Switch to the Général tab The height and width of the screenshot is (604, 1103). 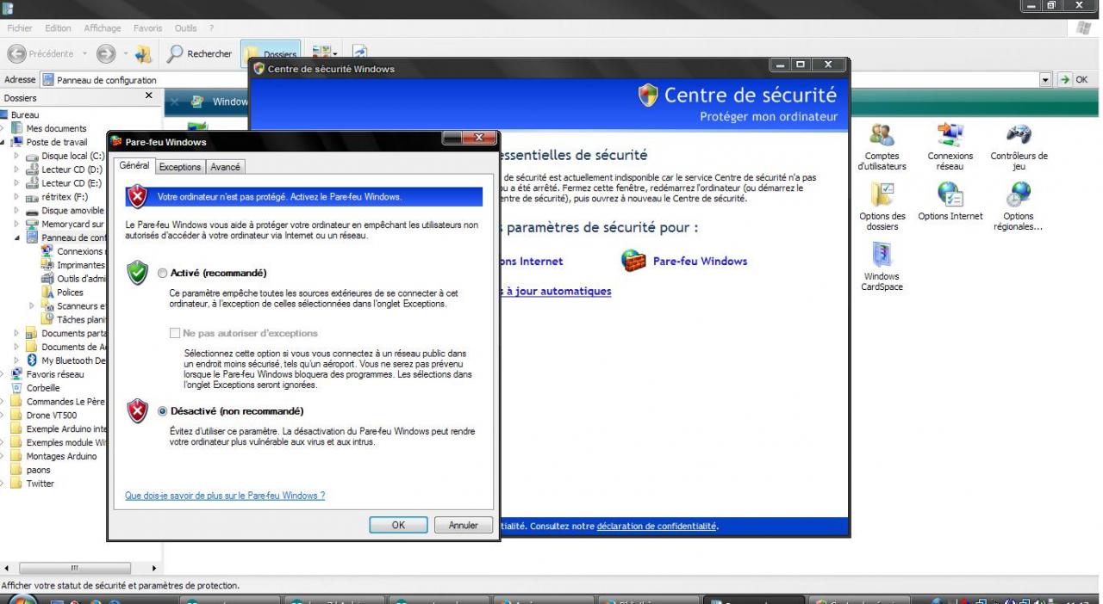[x=134, y=165]
